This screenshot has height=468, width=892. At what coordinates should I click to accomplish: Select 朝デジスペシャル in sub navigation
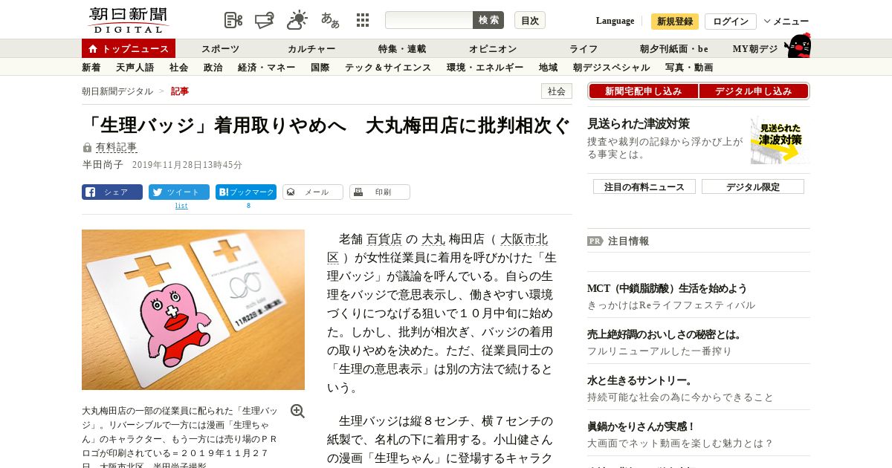point(611,68)
